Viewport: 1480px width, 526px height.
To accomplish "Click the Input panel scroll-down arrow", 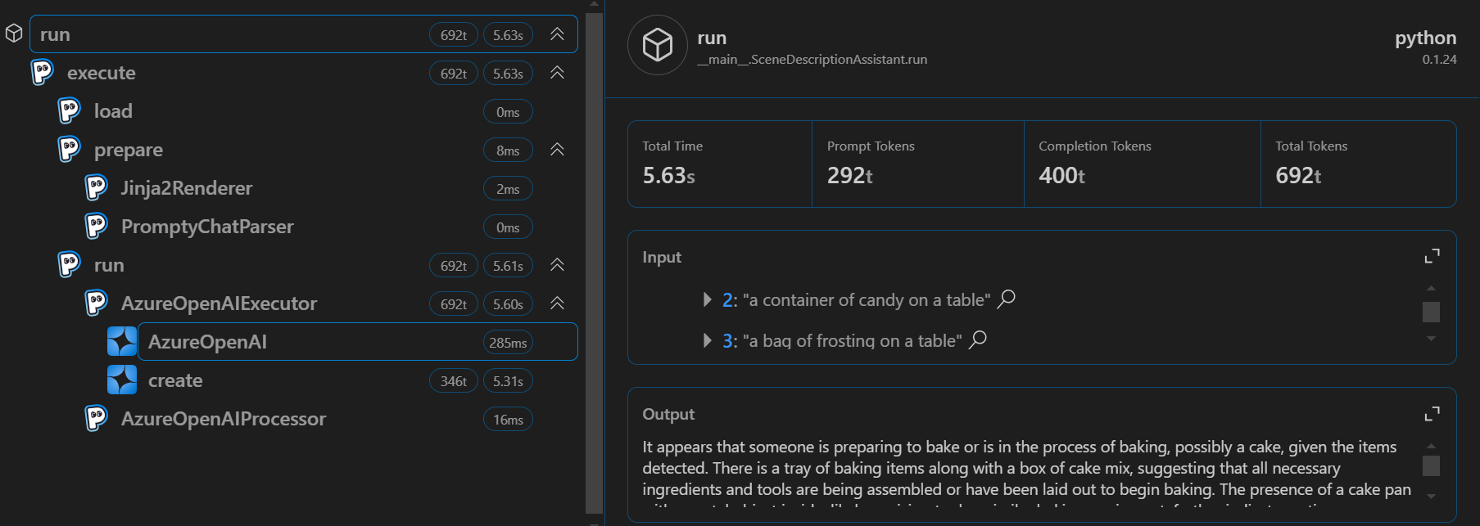I will [1431, 339].
